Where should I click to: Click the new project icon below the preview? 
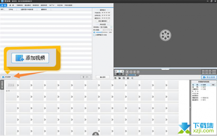[x=115, y=78]
